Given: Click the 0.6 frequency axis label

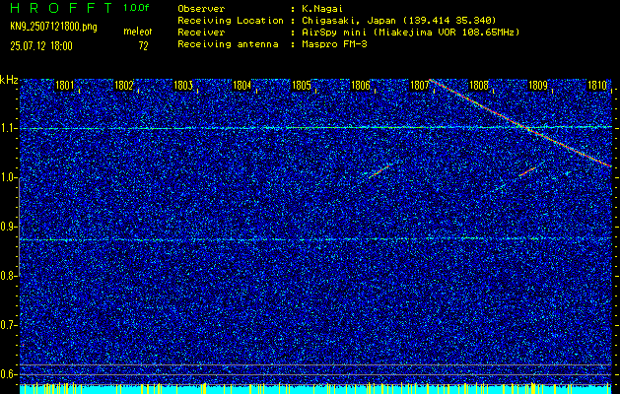Looking at the screenshot, I should (8, 374).
